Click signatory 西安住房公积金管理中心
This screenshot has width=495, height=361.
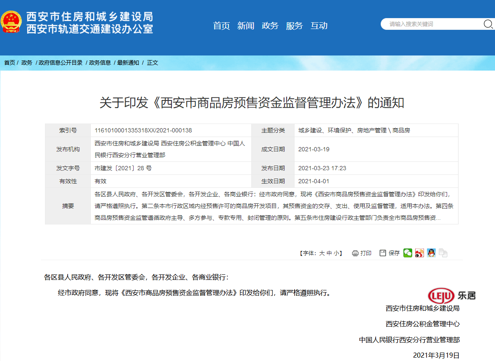(423, 324)
